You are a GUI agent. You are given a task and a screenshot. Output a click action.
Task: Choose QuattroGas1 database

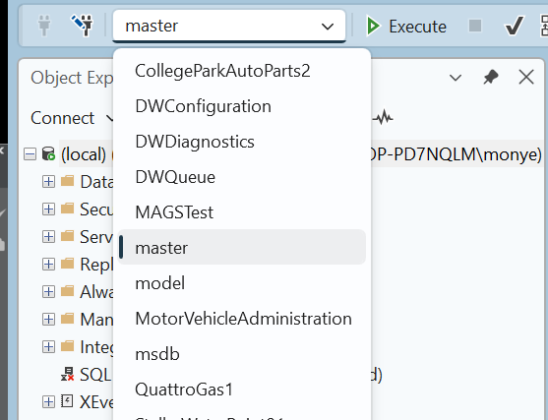pos(242,390)
